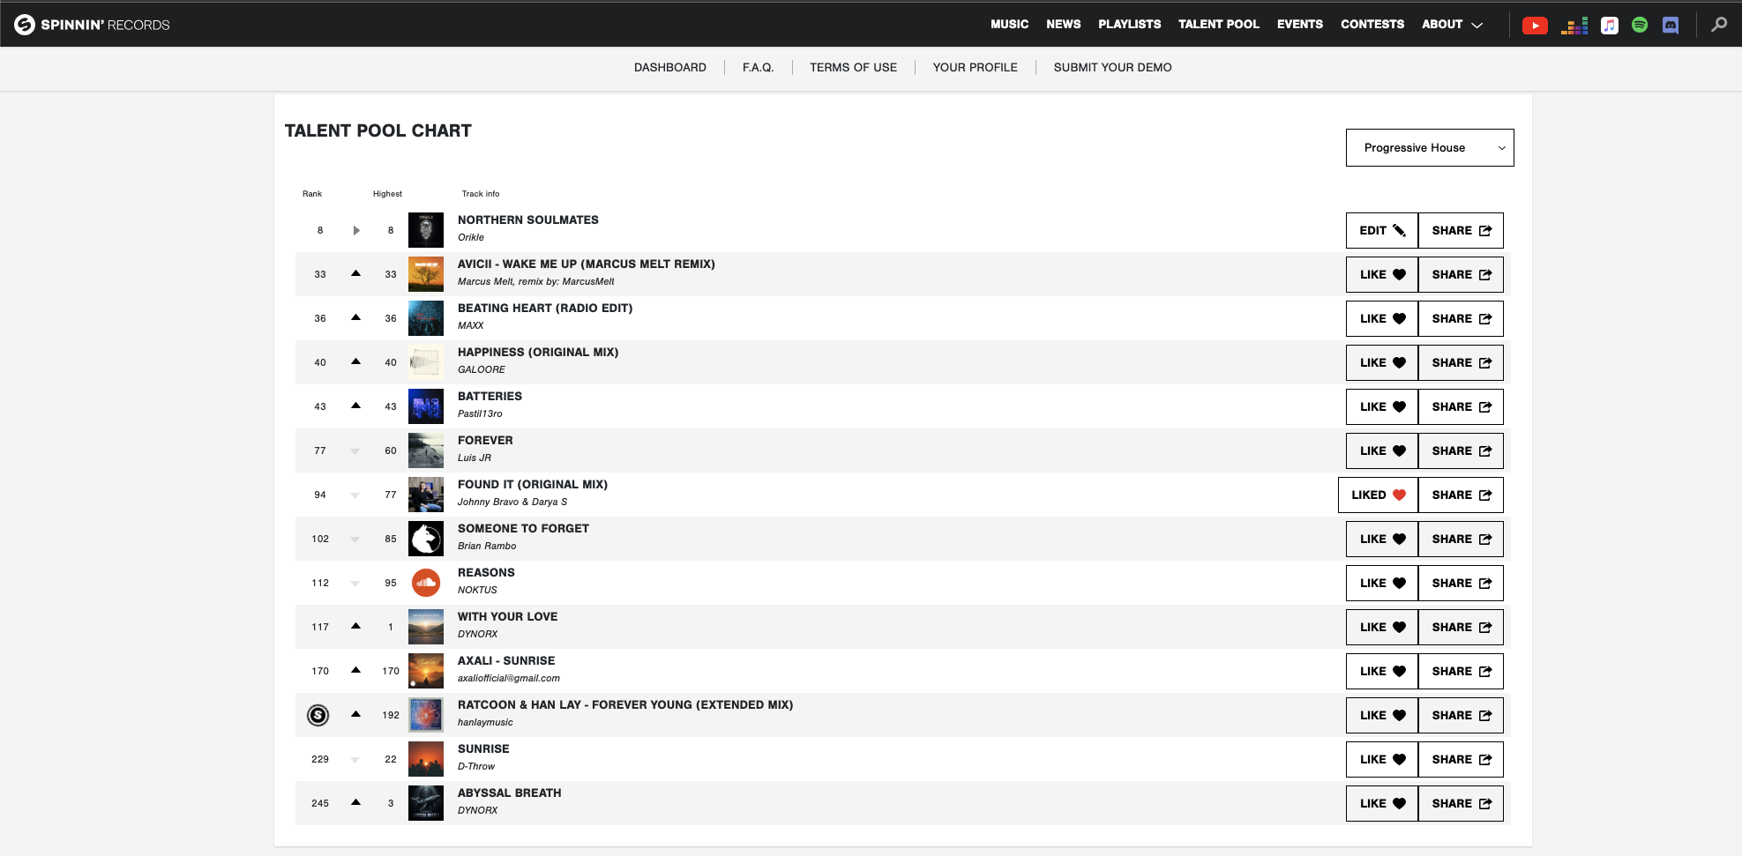Open Northern Soulmates cover artwork
The height and width of the screenshot is (856, 1742).
pos(426,230)
